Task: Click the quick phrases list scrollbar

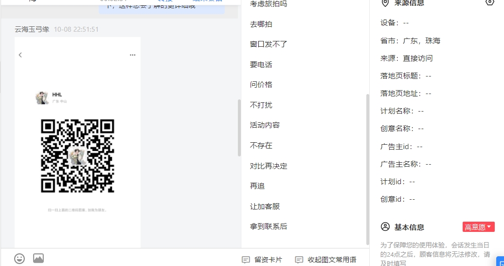Action: 367,170
